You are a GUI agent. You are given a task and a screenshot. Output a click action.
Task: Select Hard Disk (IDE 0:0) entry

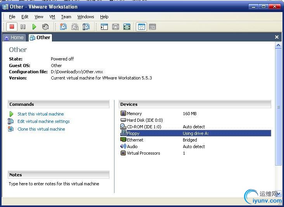tap(145, 120)
